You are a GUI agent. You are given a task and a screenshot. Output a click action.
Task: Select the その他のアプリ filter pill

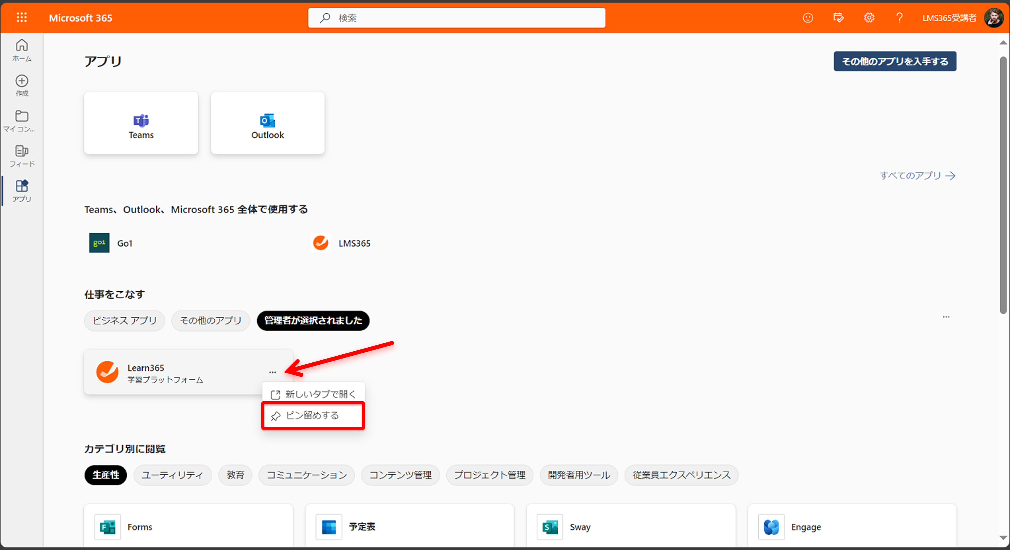pos(211,321)
